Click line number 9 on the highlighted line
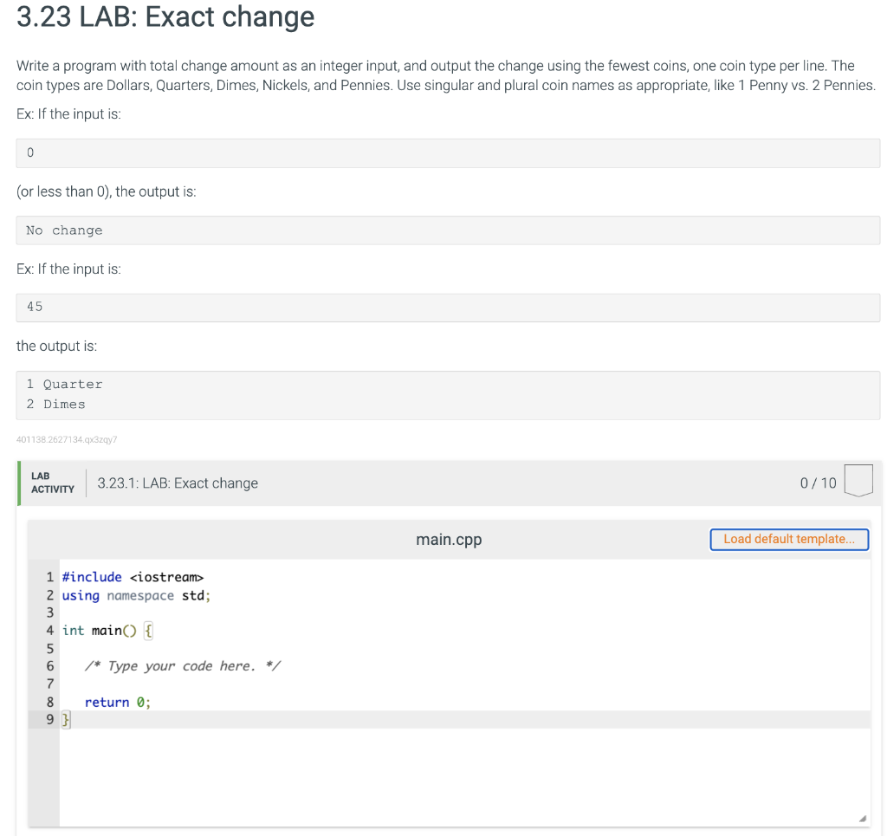Viewport: 887px width, 836px height. pos(49,719)
